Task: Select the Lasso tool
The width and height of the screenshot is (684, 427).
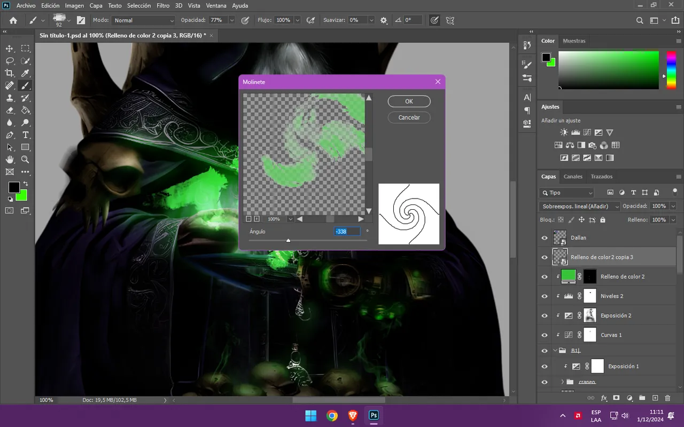Action: point(10,61)
